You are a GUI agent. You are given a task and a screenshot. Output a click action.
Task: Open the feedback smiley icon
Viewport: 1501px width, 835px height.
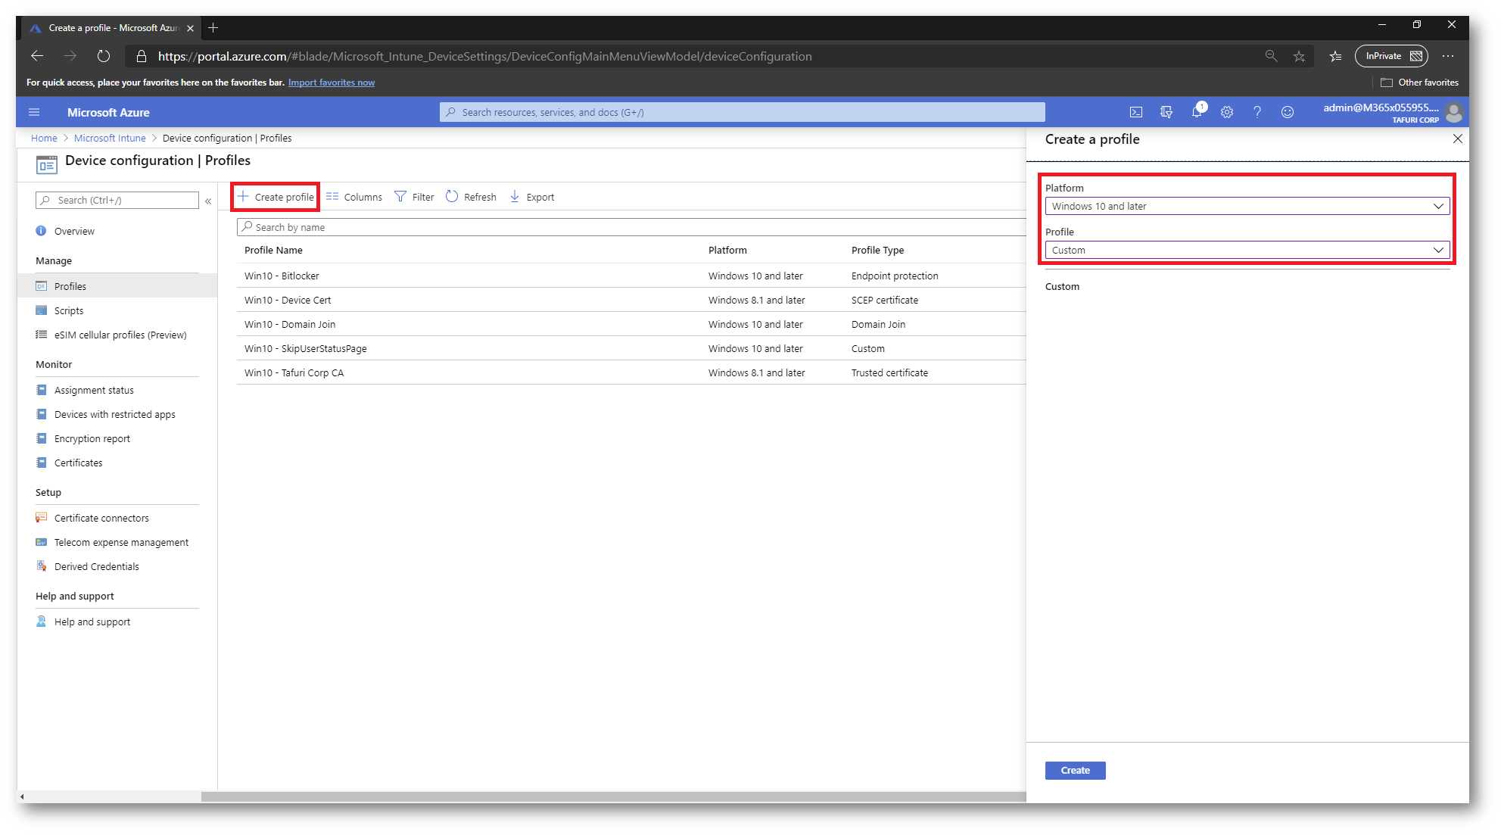coord(1287,112)
